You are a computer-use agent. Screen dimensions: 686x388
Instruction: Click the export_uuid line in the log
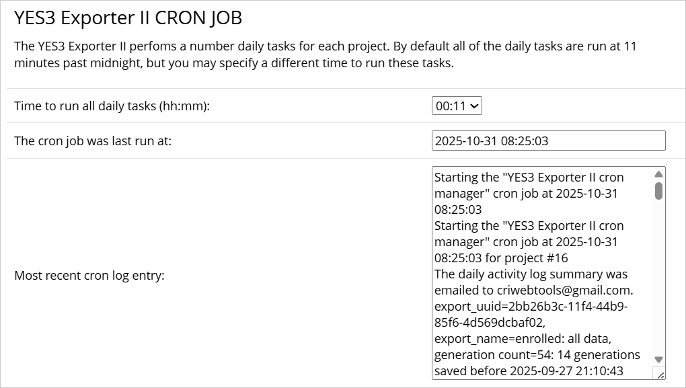pos(531,307)
